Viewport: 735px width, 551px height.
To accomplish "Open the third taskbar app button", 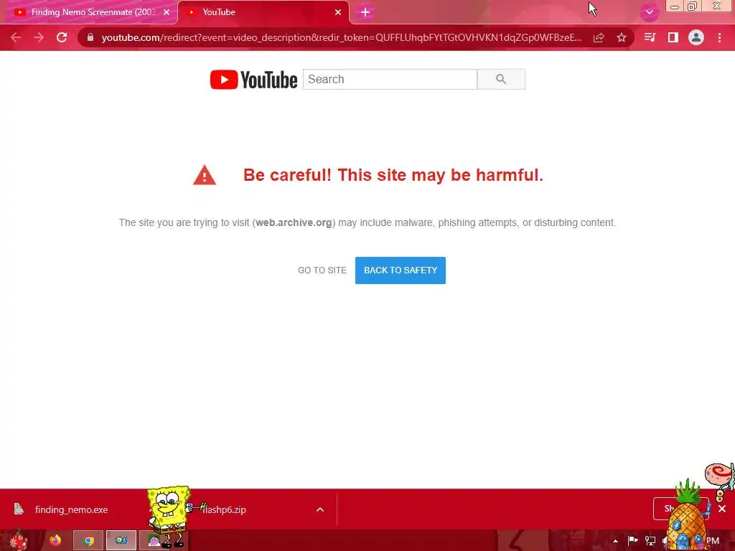I will pyautogui.click(x=121, y=540).
